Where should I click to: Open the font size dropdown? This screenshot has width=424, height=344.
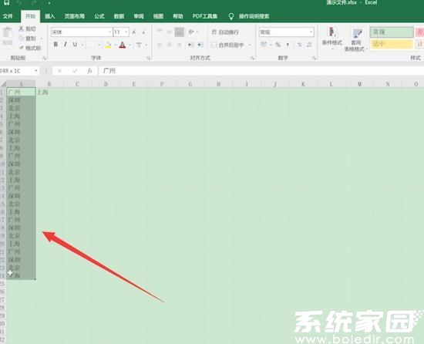click(x=126, y=32)
